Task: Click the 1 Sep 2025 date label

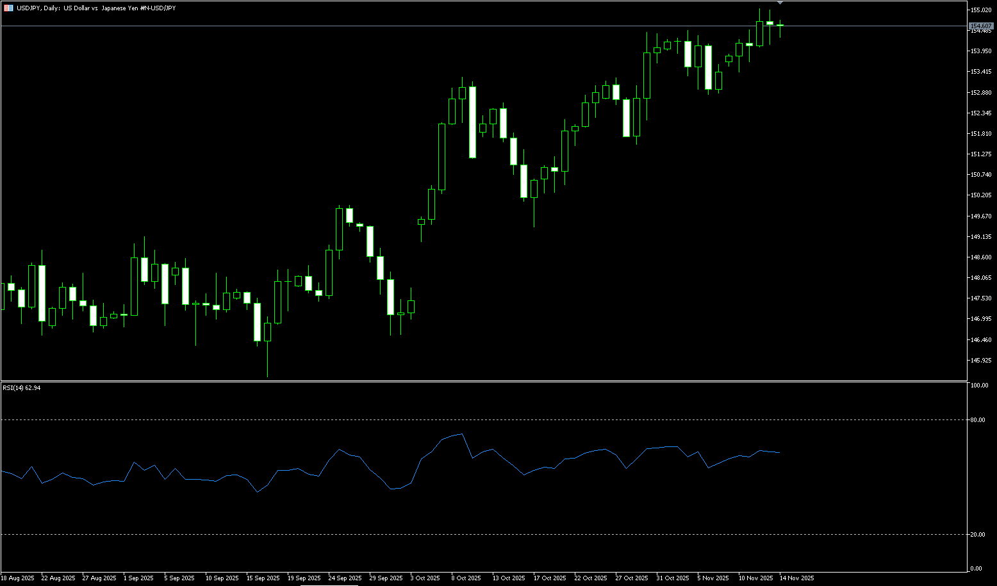Action: [138, 578]
